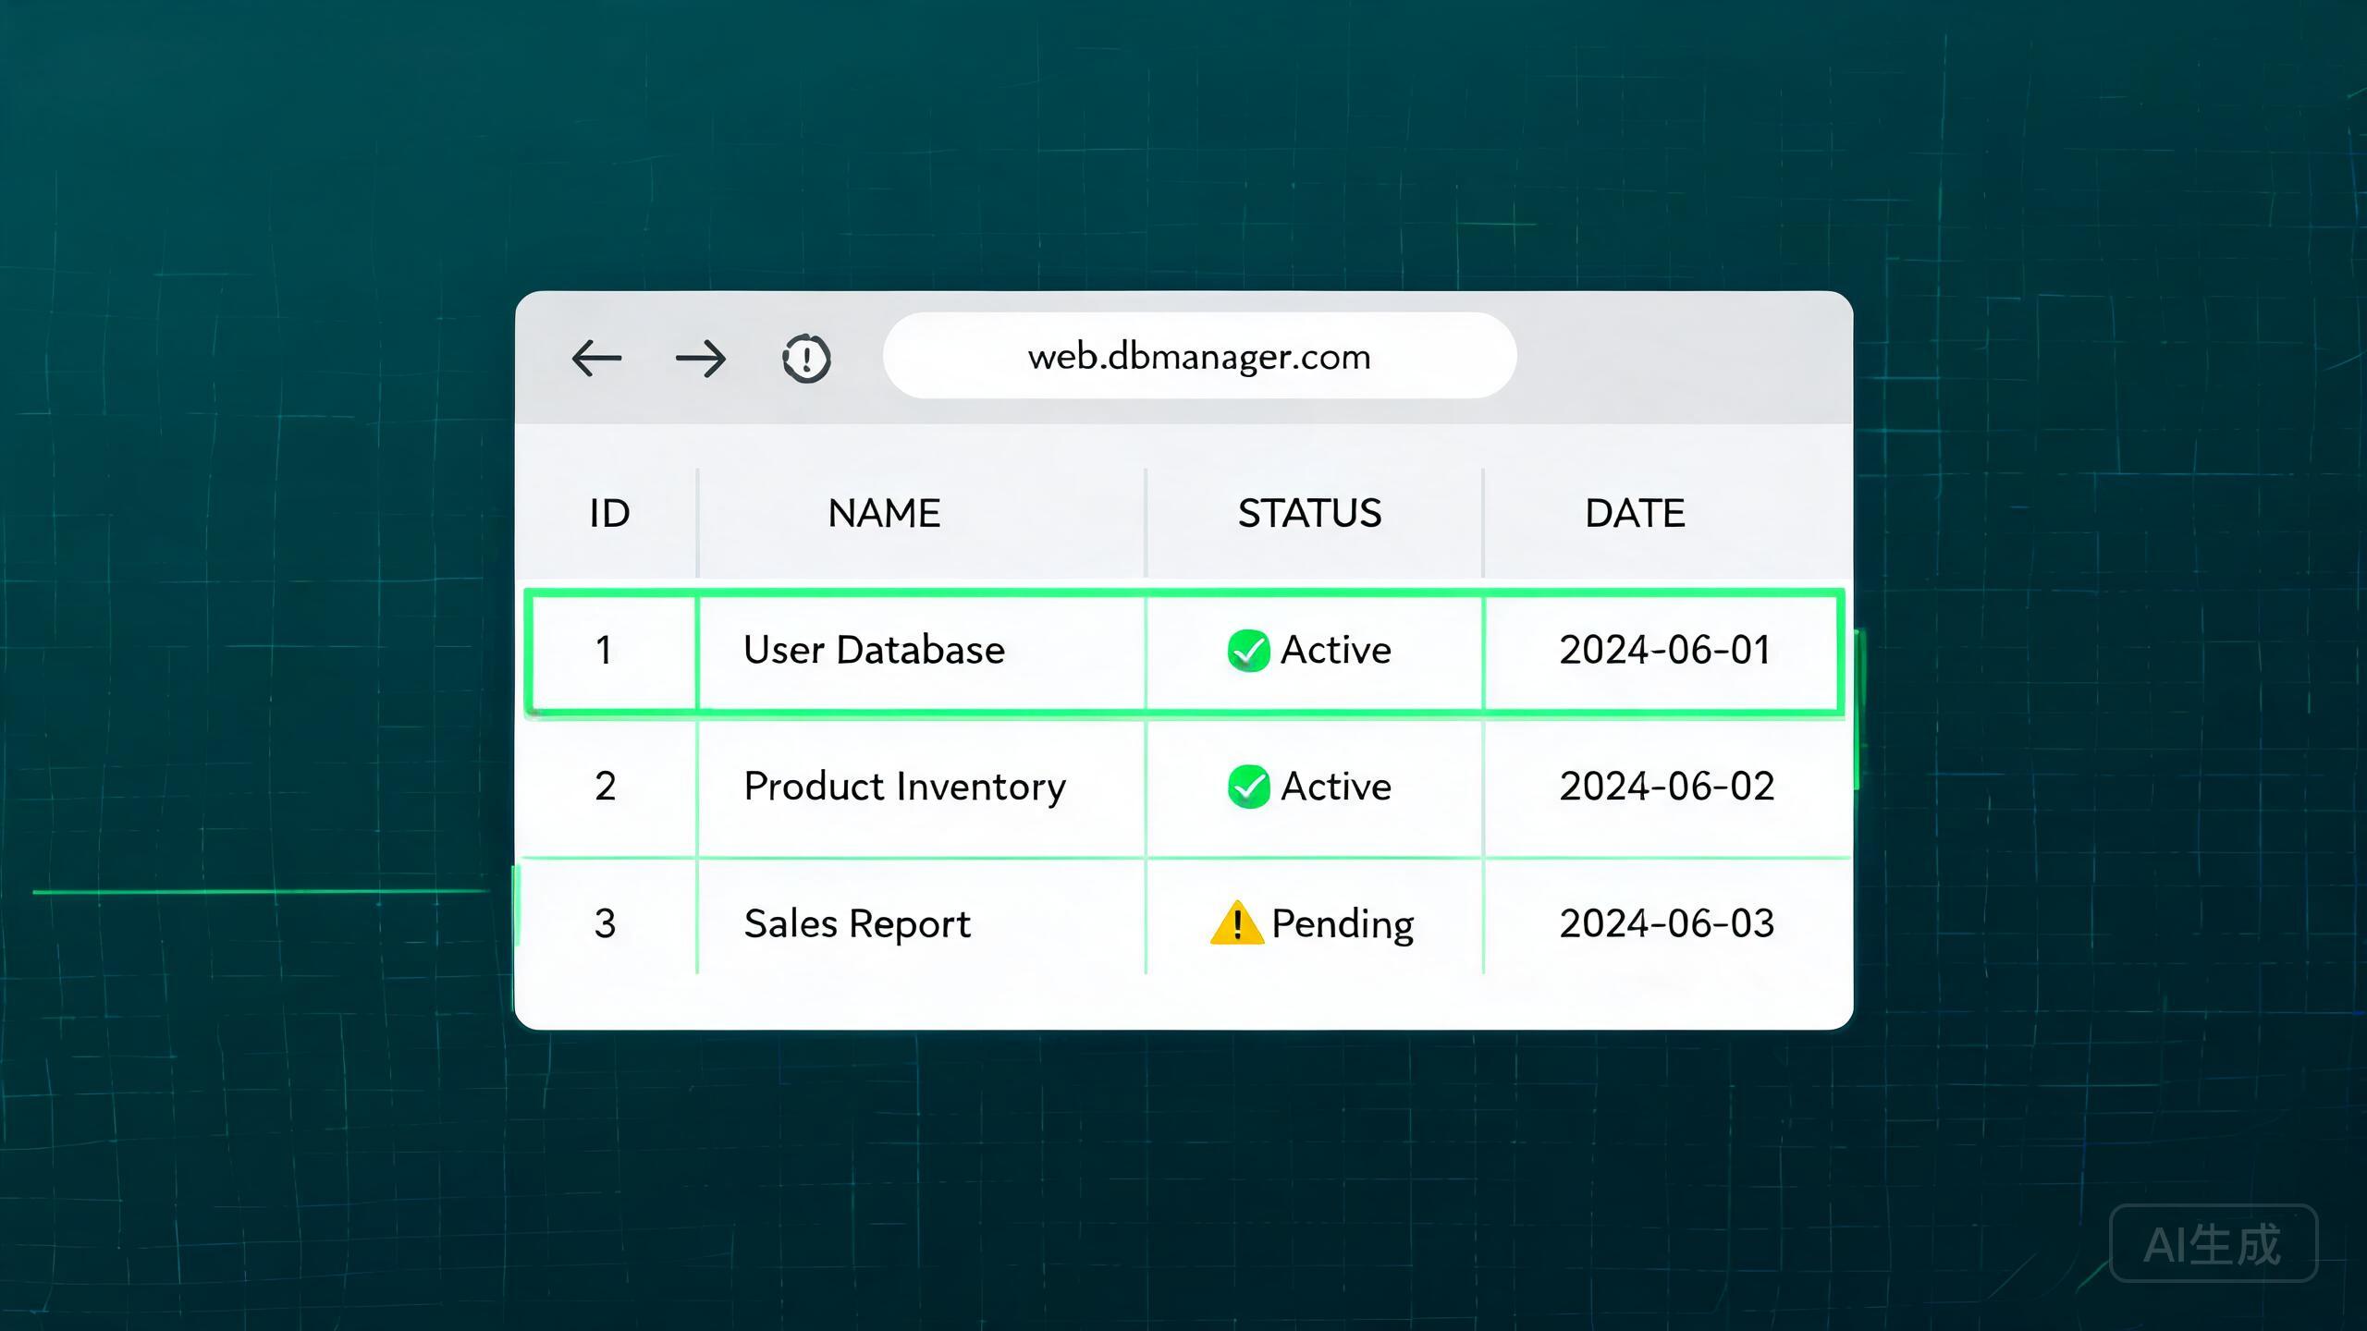The image size is (2367, 1331).
Task: Sort by the NAME column header
Action: [x=884, y=513]
